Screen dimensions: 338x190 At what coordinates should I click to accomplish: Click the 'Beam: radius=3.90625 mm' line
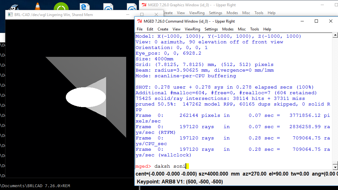[205, 70]
